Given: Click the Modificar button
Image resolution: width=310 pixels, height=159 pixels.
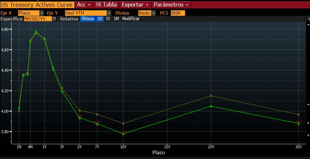Looking at the screenshot, I should [x=131, y=19].
